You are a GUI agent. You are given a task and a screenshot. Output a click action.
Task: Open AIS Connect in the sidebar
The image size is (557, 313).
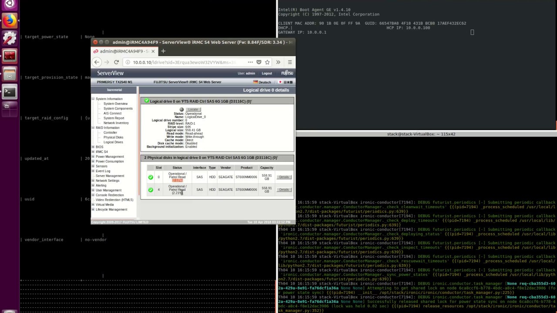112,113
